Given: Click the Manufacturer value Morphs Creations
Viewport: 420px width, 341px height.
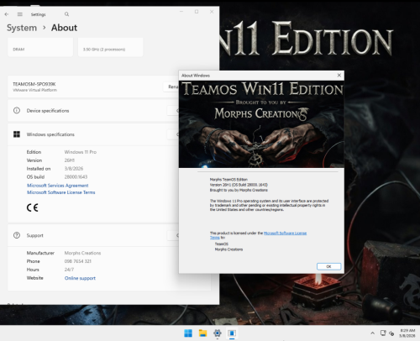Looking at the screenshot, I should coord(82,253).
